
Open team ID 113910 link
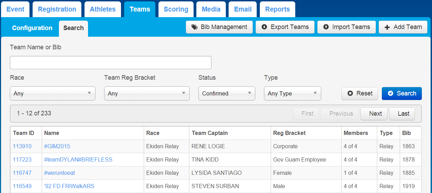pyautogui.click(x=22, y=146)
